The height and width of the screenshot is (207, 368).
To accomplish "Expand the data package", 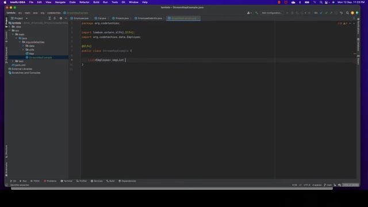I will [23, 46].
